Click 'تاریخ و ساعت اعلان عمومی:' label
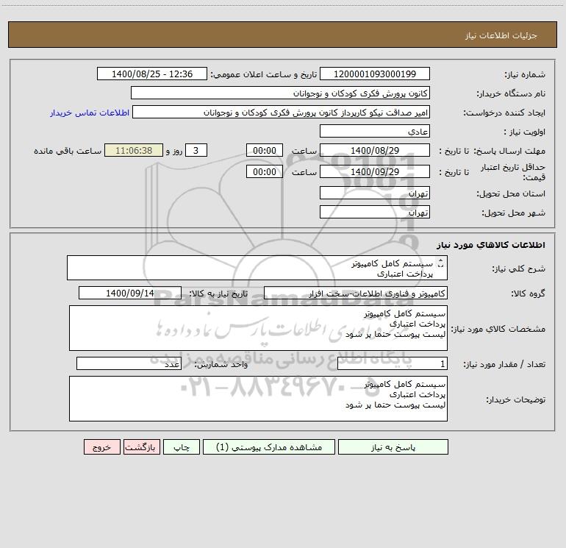Screen dimensions: 566x548 point(264,74)
